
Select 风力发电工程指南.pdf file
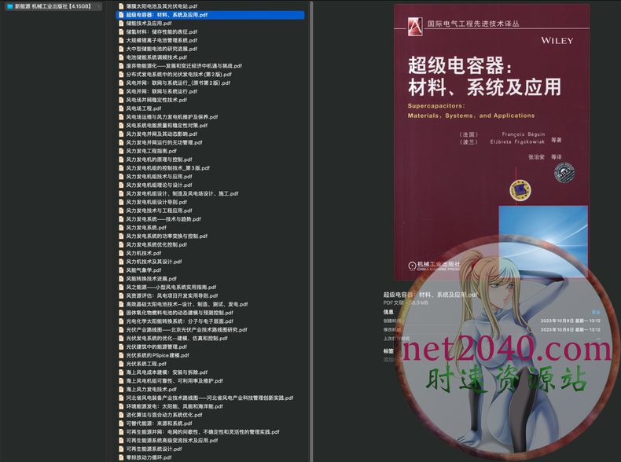pyautogui.click(x=157, y=151)
